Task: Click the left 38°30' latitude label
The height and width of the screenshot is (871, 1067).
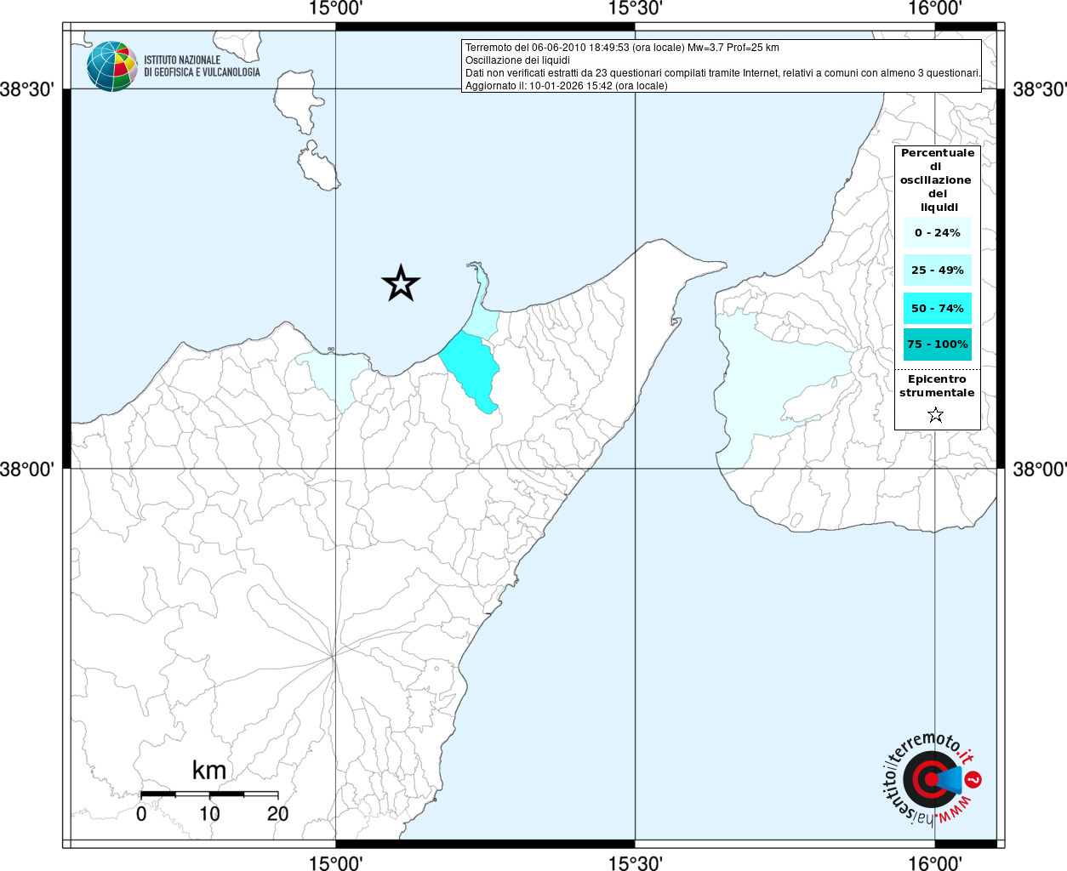Action: (x=27, y=89)
